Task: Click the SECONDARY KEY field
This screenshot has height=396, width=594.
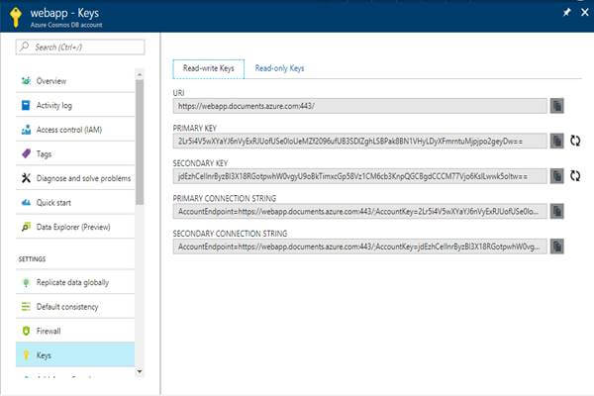Action: 360,176
